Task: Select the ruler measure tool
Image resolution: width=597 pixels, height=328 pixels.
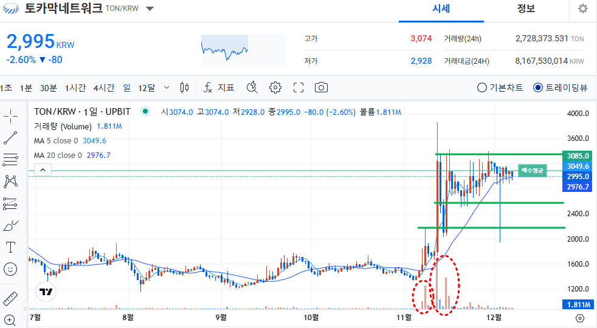Action: coord(10,299)
